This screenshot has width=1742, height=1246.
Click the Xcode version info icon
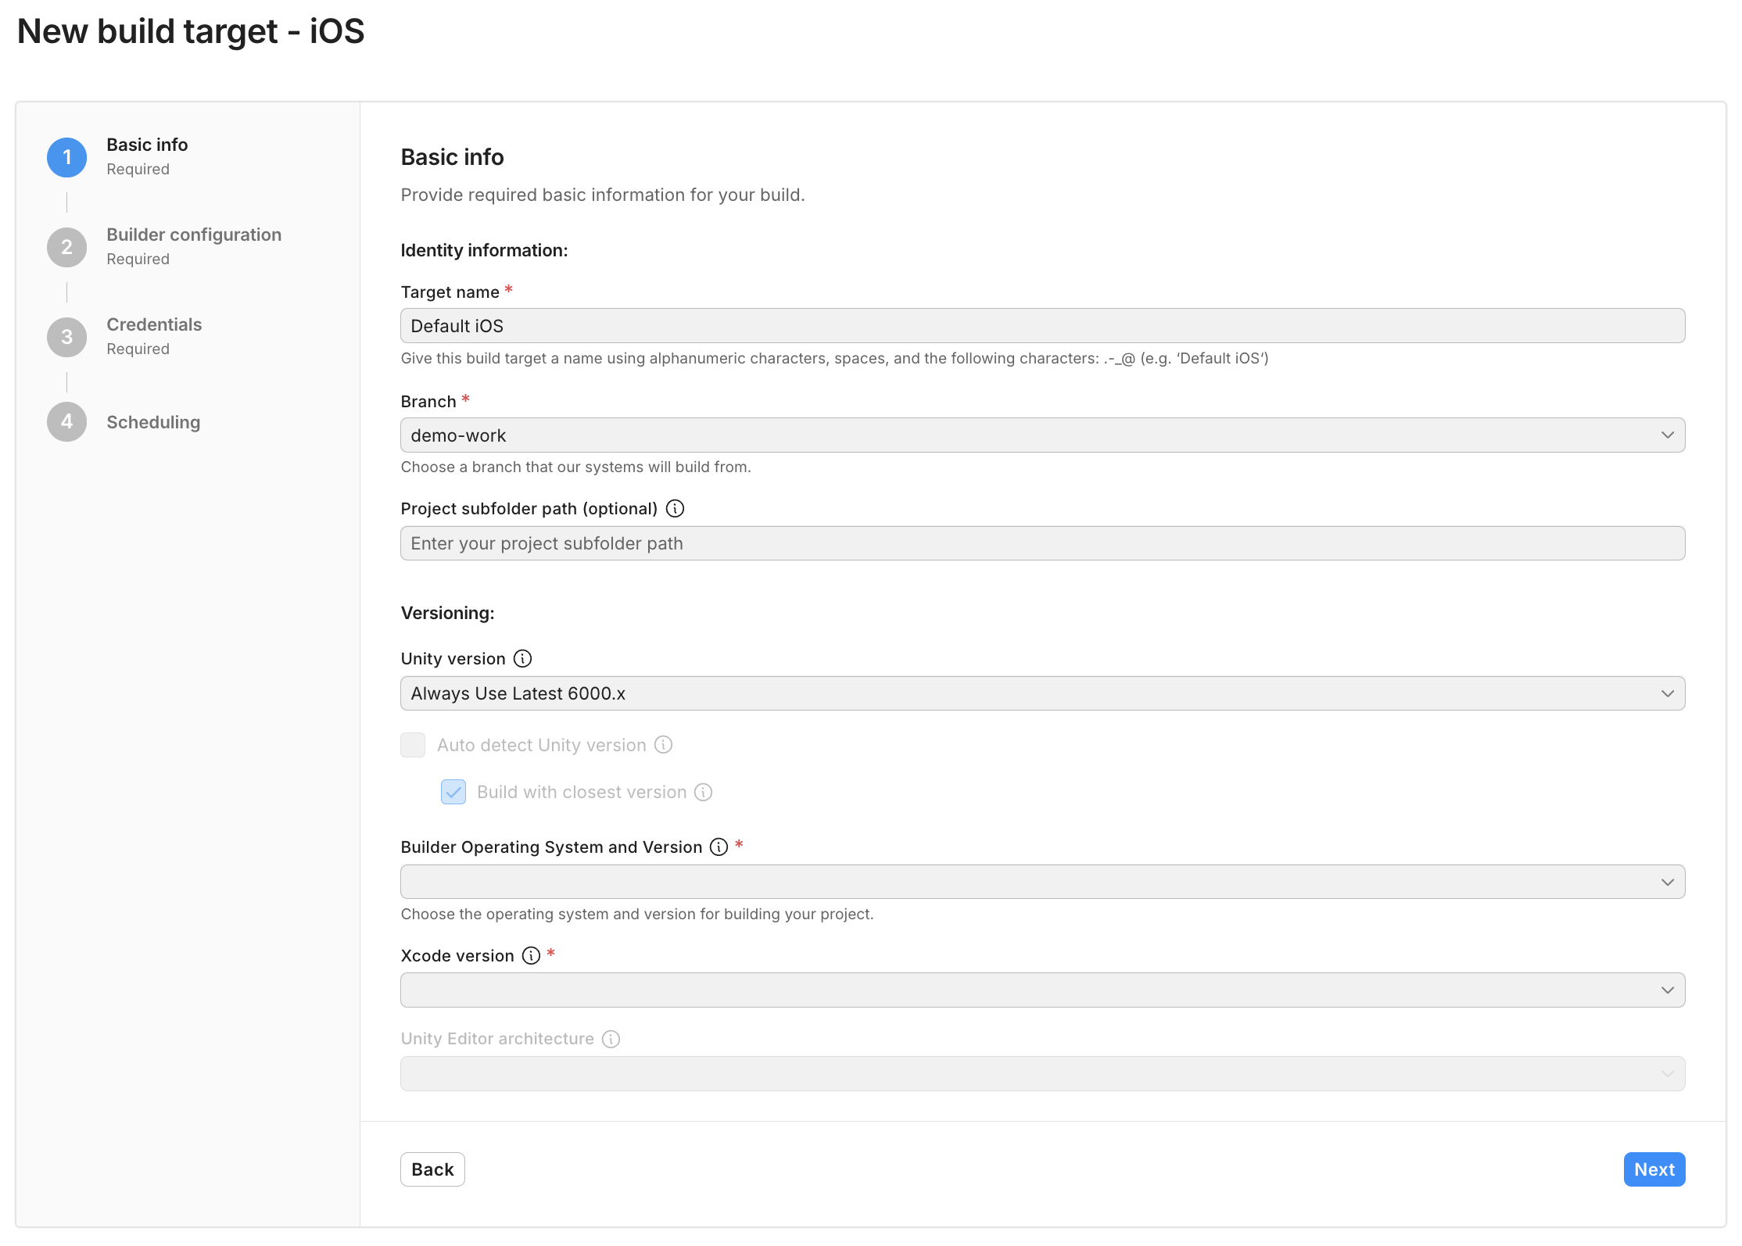(x=532, y=955)
